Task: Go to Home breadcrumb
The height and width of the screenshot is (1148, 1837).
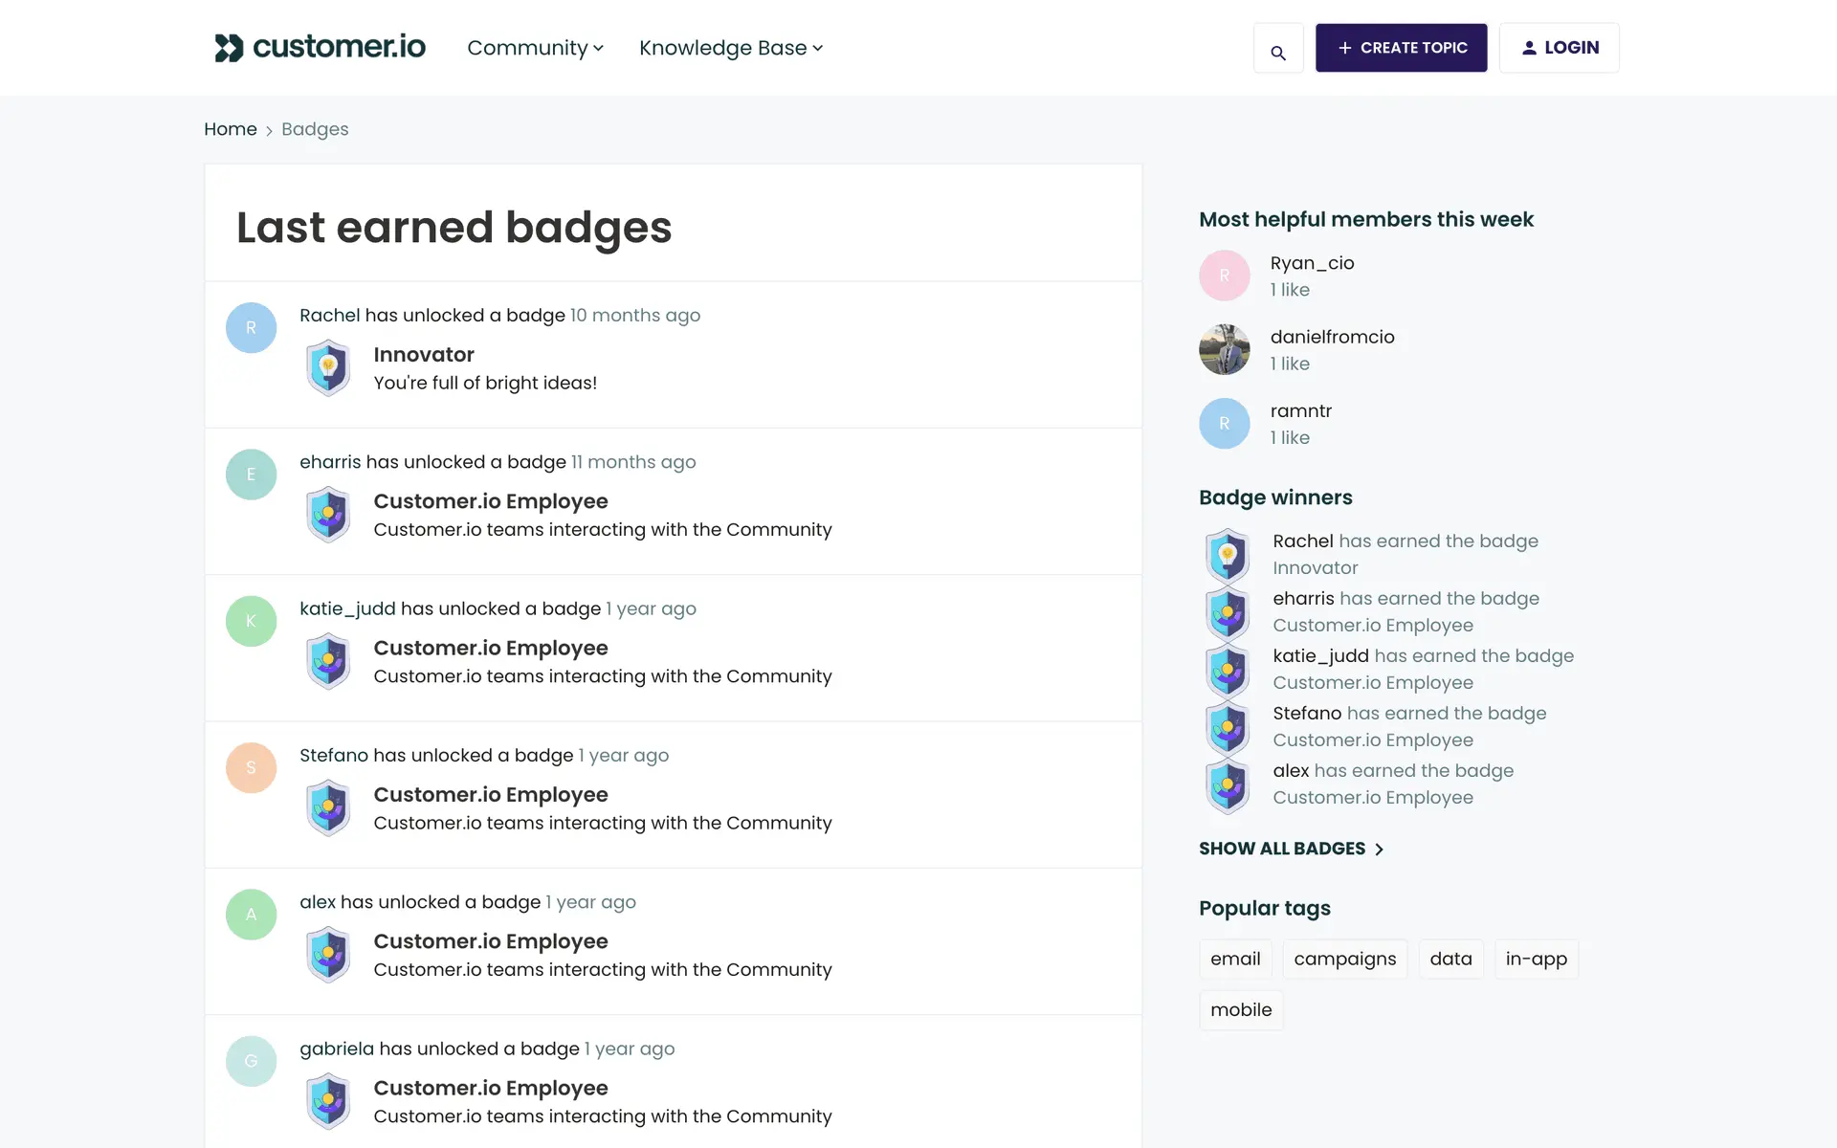Action: [x=230, y=129]
